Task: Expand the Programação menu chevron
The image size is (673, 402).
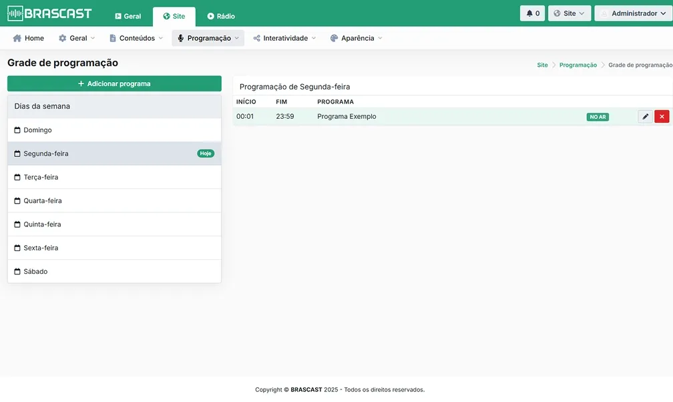Action: [236, 38]
